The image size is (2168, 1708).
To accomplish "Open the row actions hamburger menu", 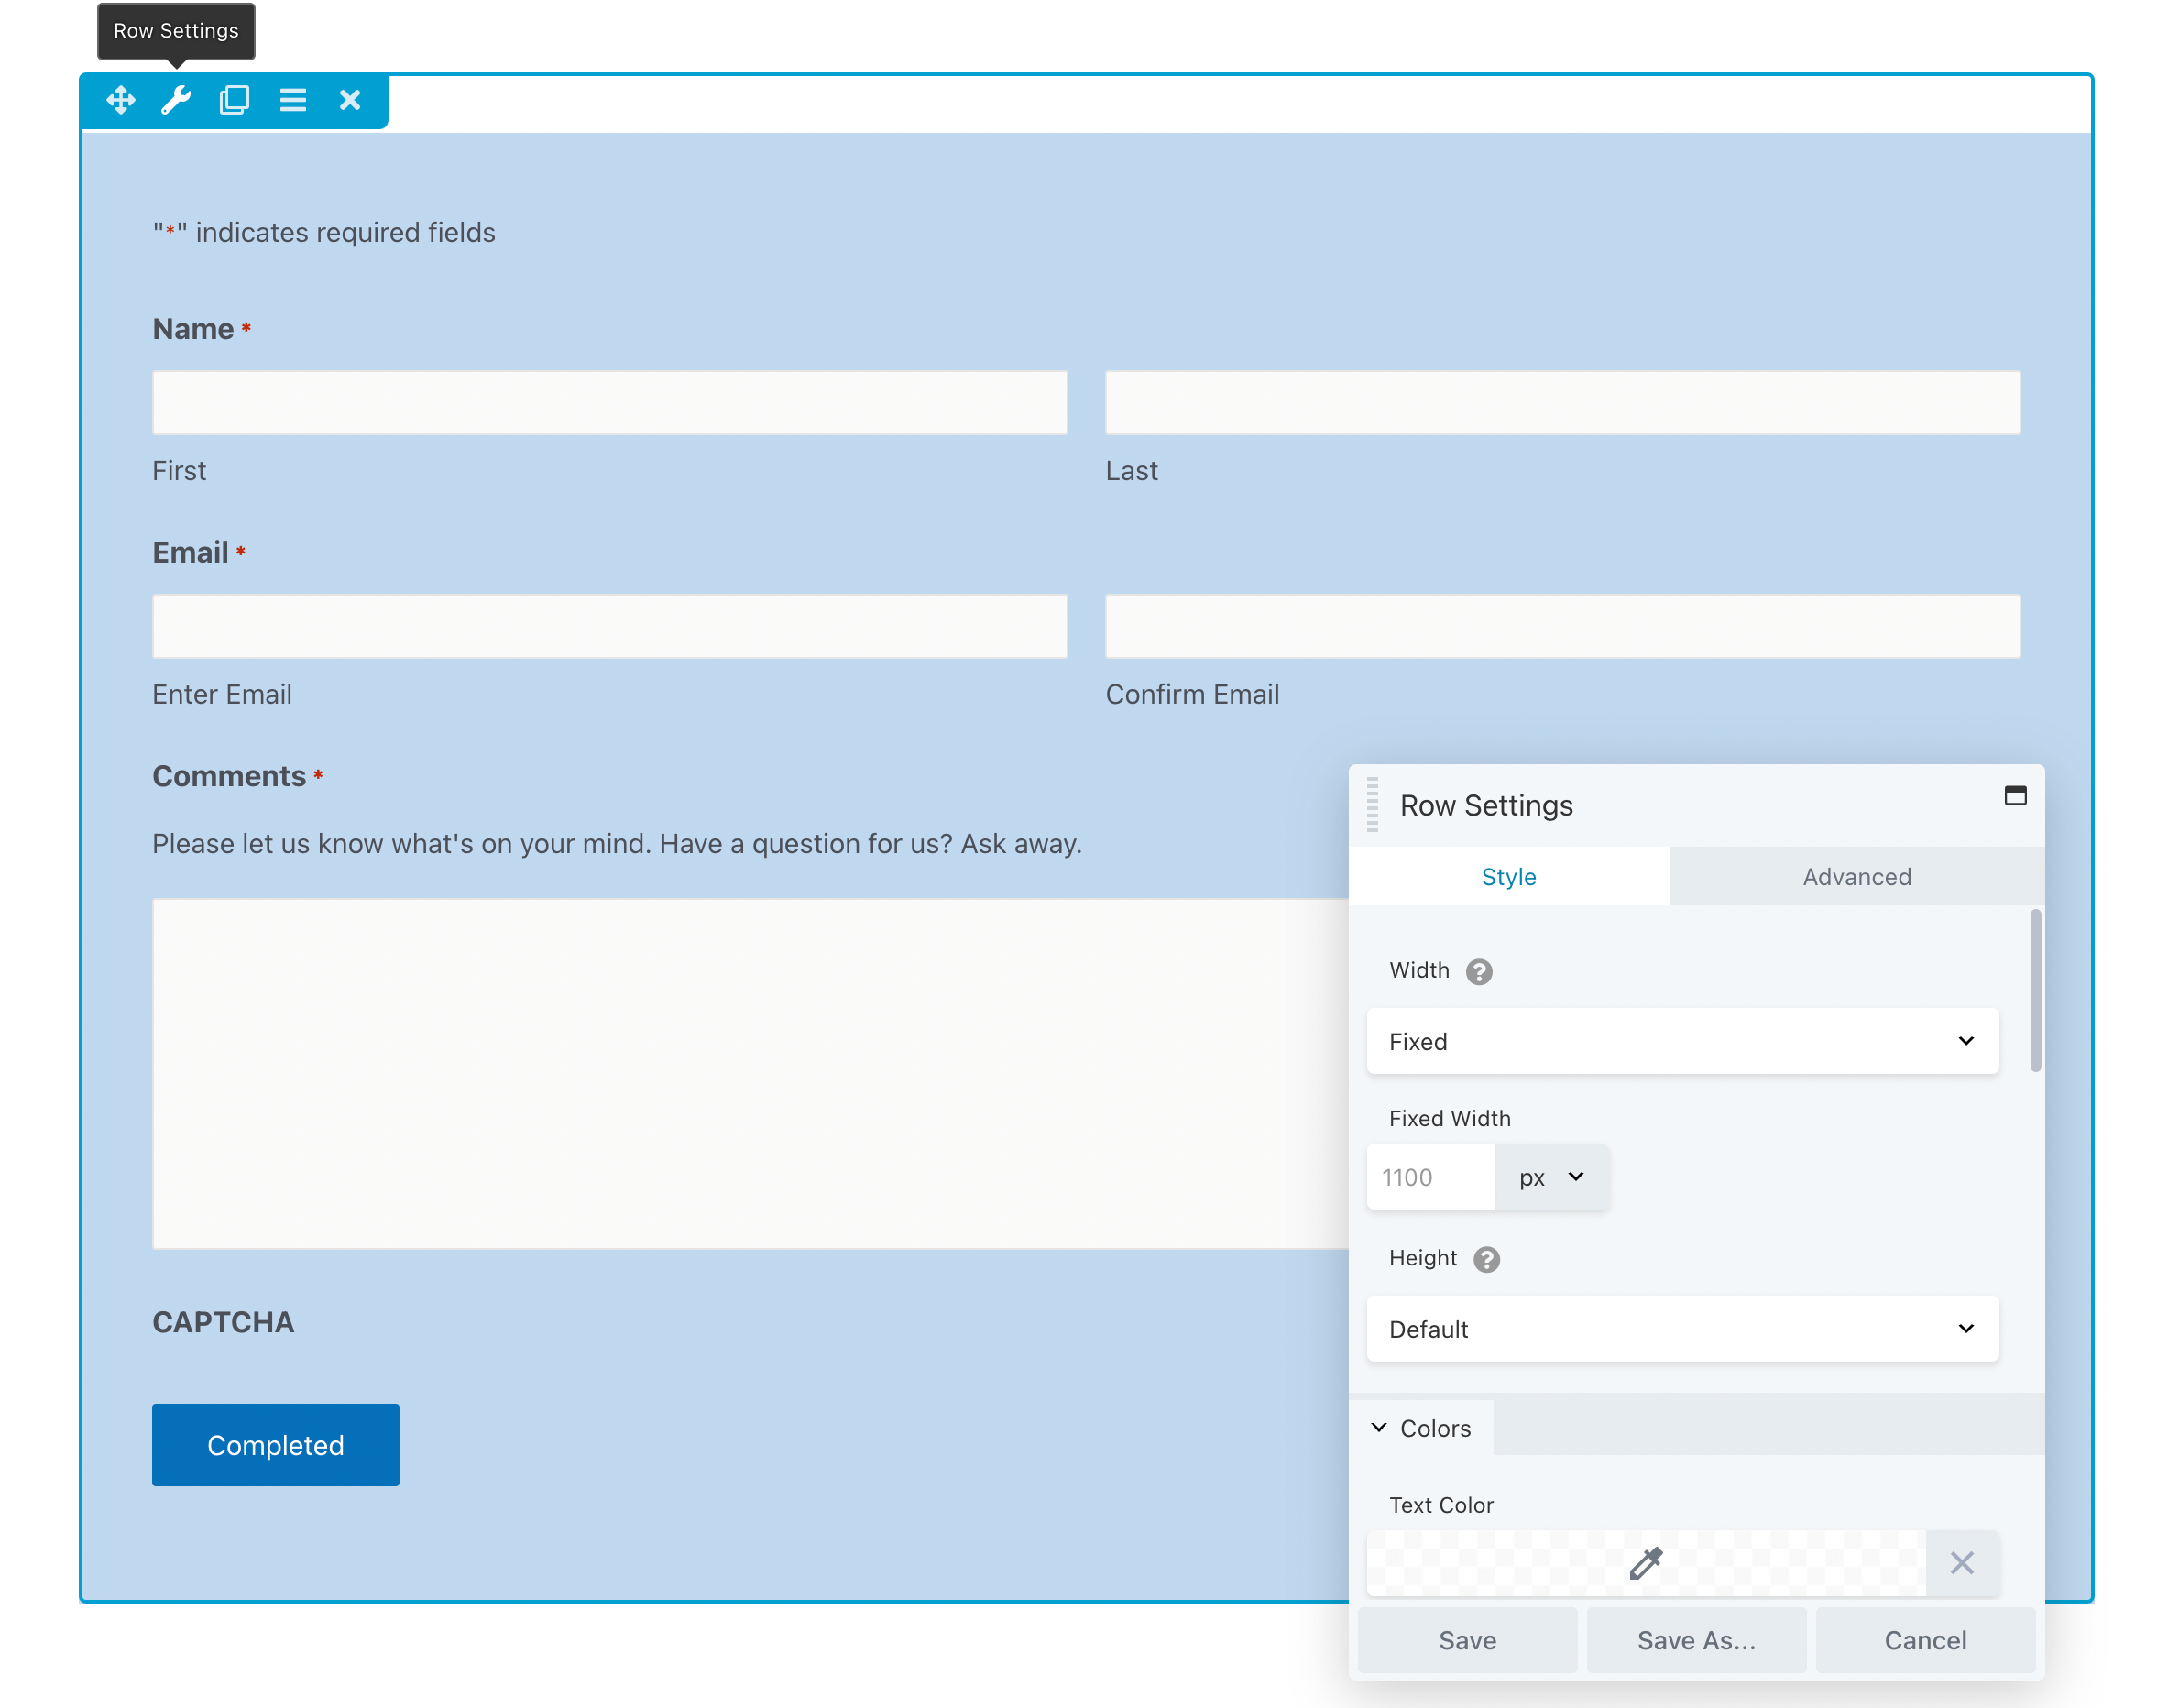I will coord(292,100).
